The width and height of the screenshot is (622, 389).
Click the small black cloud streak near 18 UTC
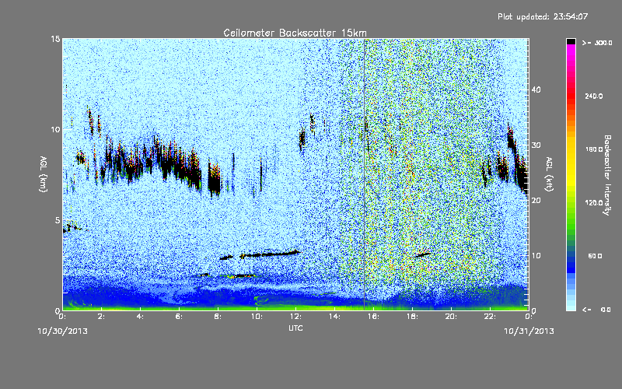(423, 255)
